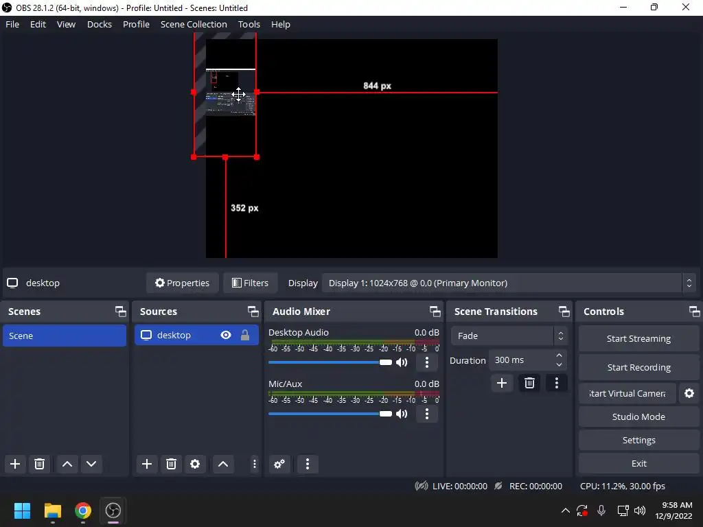703x527 pixels.
Task: Click Start Streaming button
Action: [x=638, y=339]
